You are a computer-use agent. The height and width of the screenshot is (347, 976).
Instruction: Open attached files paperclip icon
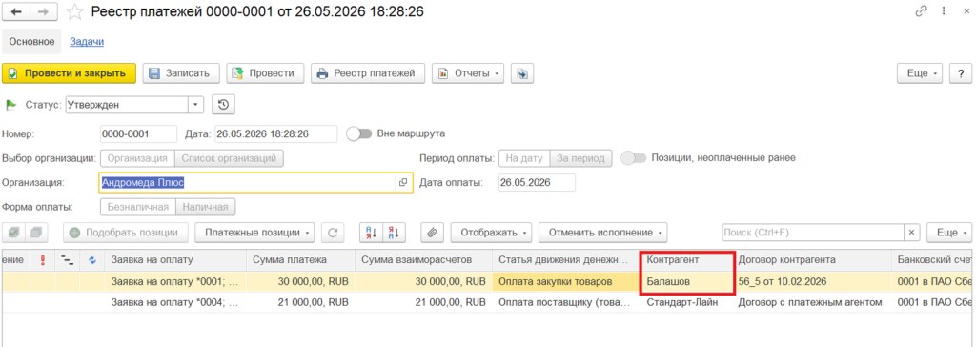(x=432, y=233)
